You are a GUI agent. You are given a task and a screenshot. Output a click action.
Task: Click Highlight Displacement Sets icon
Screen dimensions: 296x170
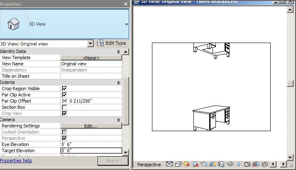[265, 164]
